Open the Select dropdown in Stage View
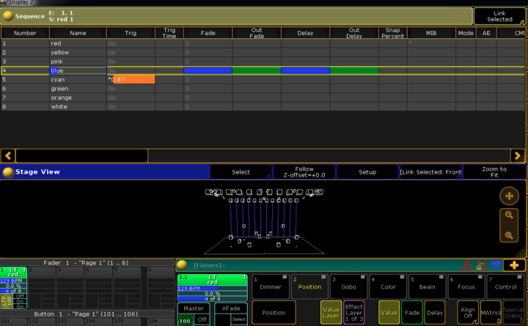Image resolution: width=528 pixels, height=326 pixels. pos(241,172)
